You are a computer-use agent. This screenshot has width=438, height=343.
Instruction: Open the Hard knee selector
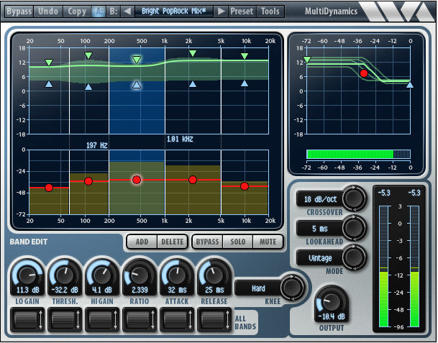coord(259,288)
